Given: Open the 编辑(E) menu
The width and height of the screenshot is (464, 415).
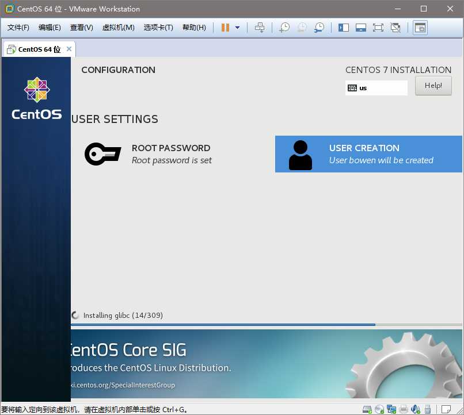Looking at the screenshot, I should (x=50, y=28).
